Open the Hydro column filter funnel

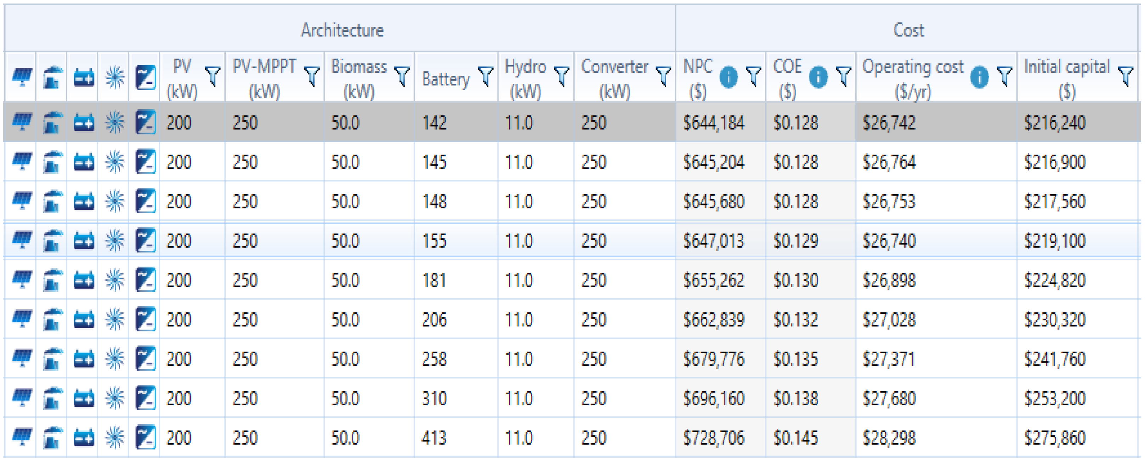point(562,76)
